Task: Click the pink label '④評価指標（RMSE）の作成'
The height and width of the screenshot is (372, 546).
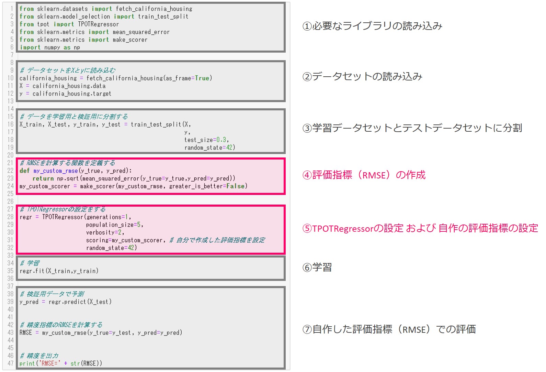Action: [x=364, y=175]
